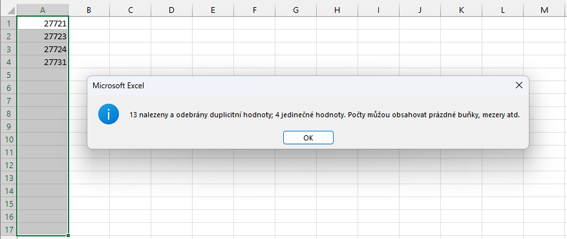The width and height of the screenshot is (567, 239).
Task: Close the Microsoft Excel message dialog
Action: pyautogui.click(x=519, y=86)
